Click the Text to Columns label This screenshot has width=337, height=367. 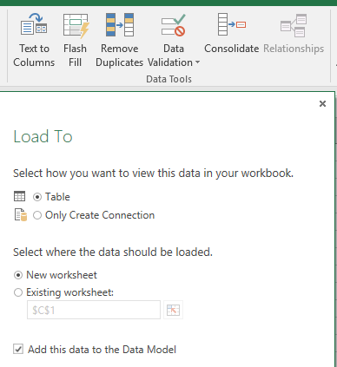point(34,56)
